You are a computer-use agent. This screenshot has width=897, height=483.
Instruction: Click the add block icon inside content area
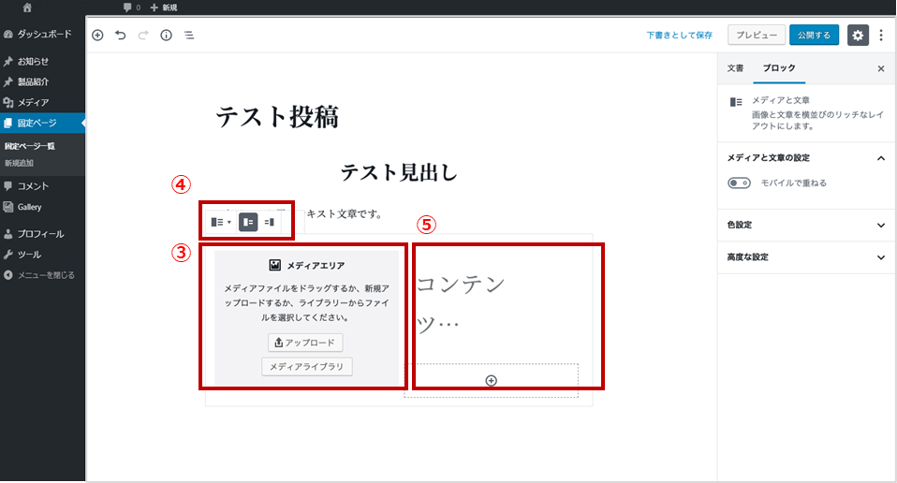tap(492, 380)
